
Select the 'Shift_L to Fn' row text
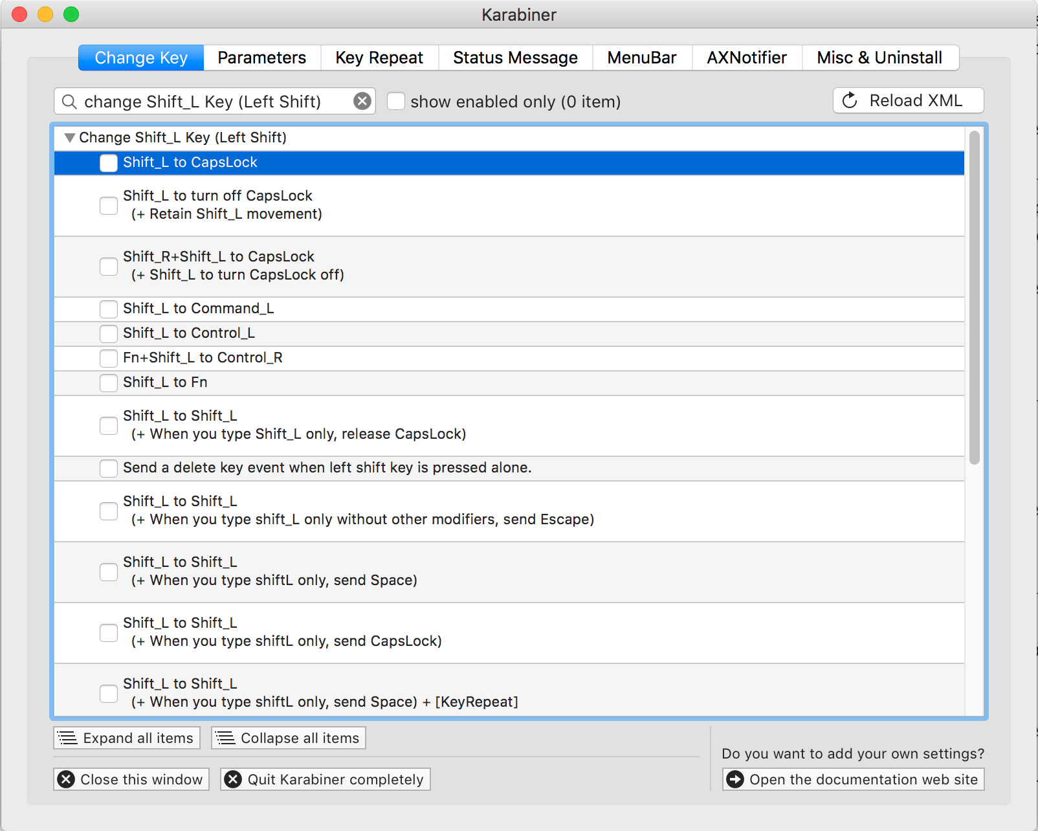(165, 382)
